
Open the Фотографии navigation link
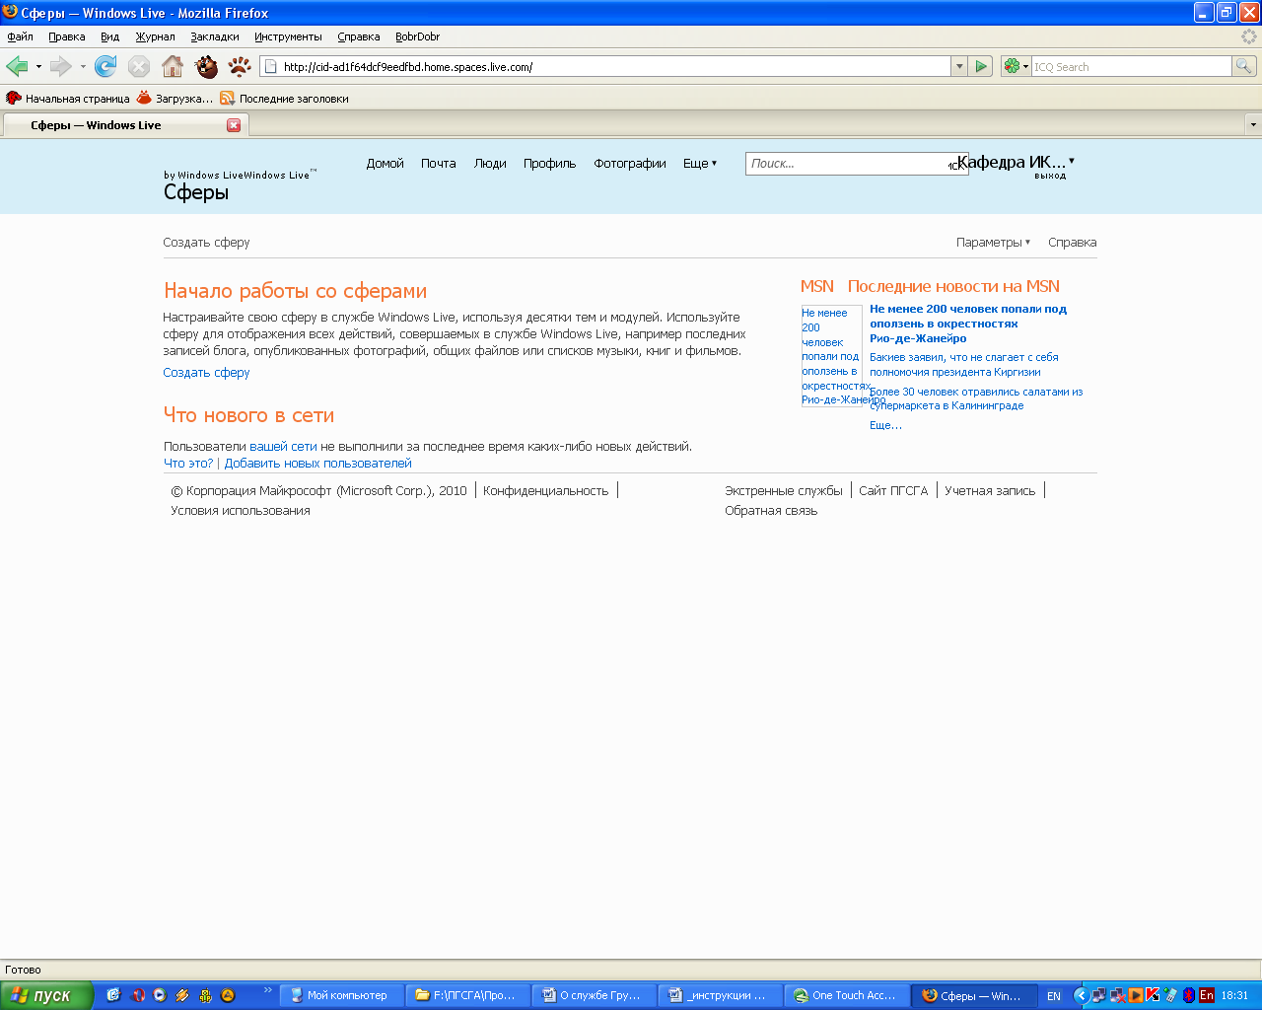630,164
